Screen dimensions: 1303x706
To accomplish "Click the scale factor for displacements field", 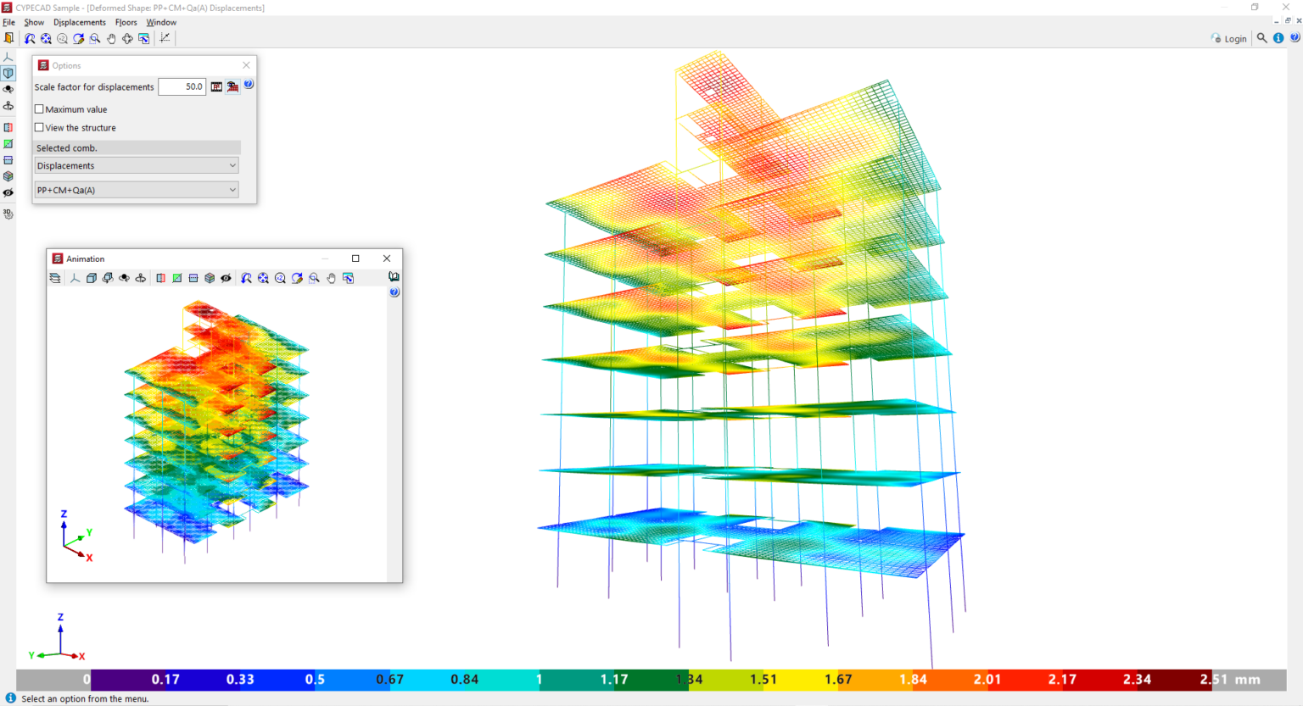I will pos(182,86).
